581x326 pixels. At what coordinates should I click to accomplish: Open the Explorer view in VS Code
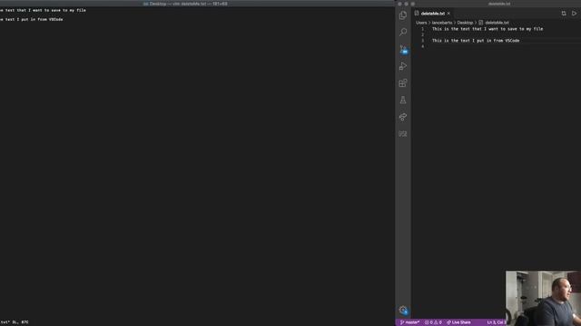click(403, 15)
